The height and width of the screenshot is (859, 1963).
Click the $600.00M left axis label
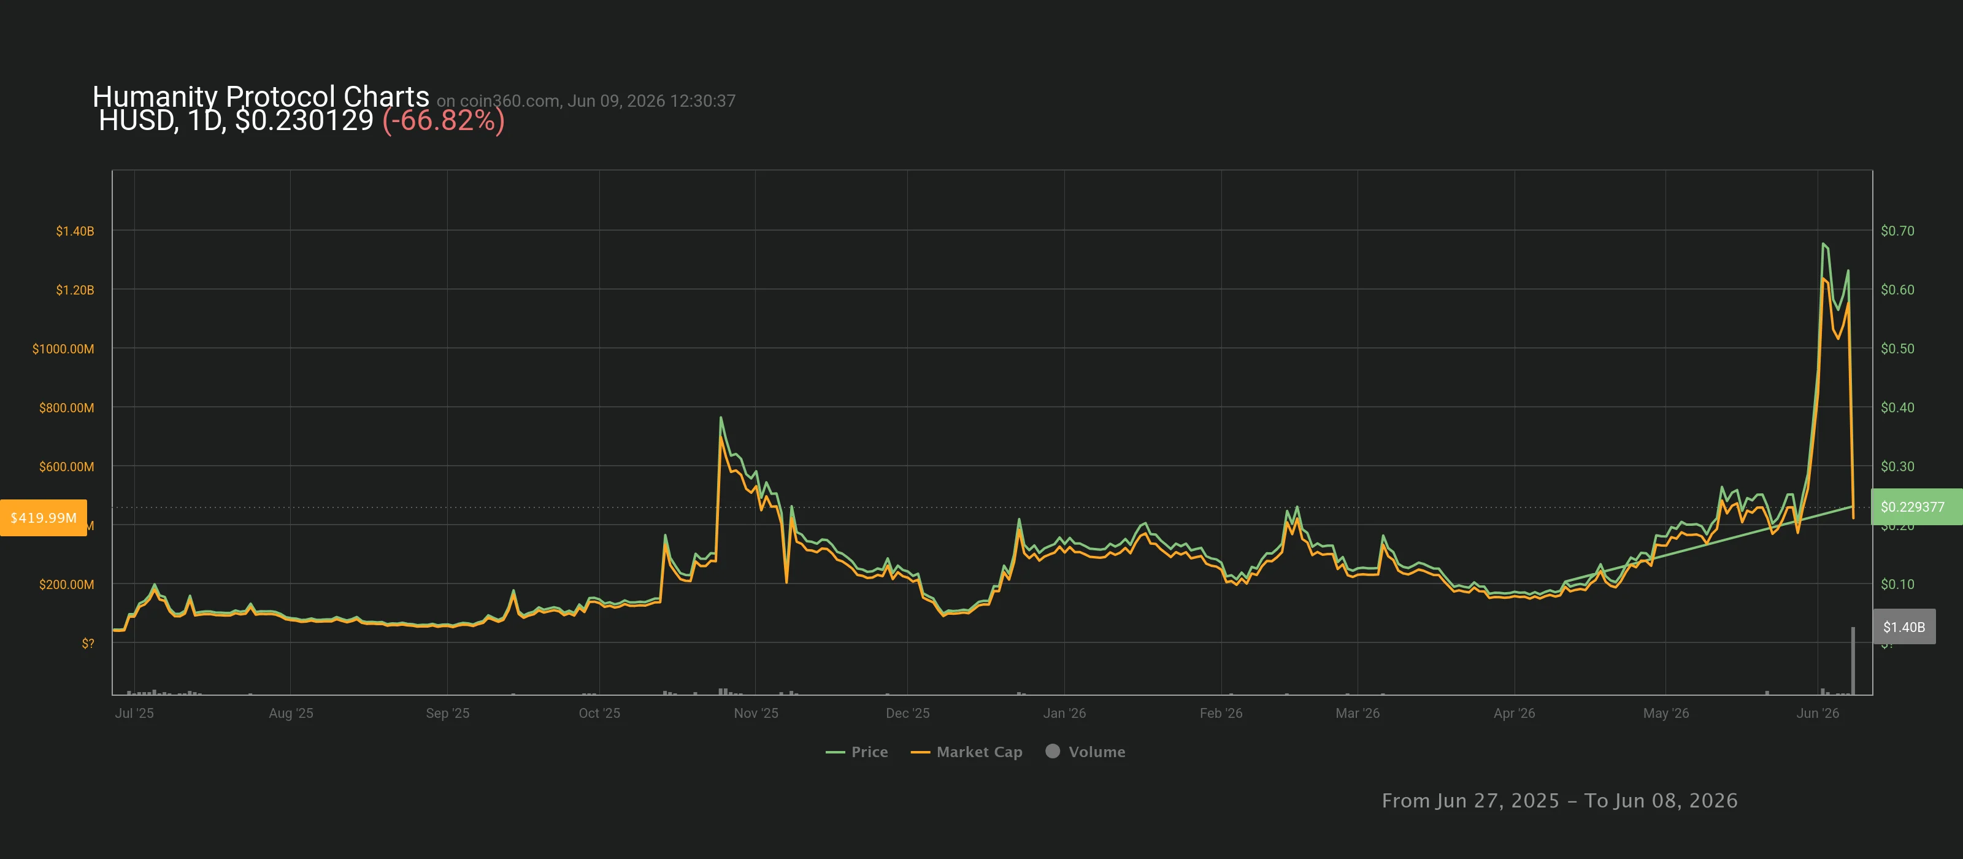pos(66,466)
